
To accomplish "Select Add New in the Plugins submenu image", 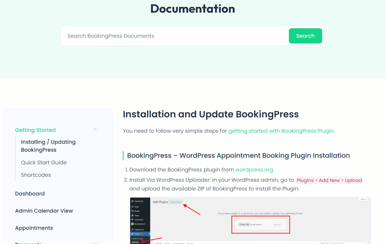I will tap(135, 242).
